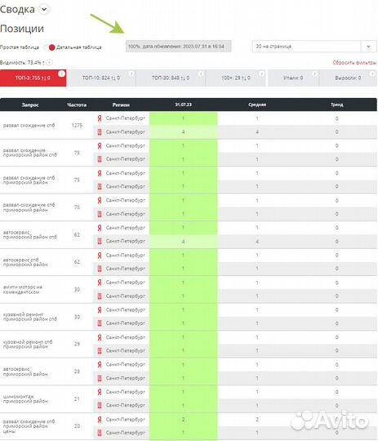Click the Простая таблица label
Image resolution: width=378 pixels, height=441 pixels.
[20, 47]
